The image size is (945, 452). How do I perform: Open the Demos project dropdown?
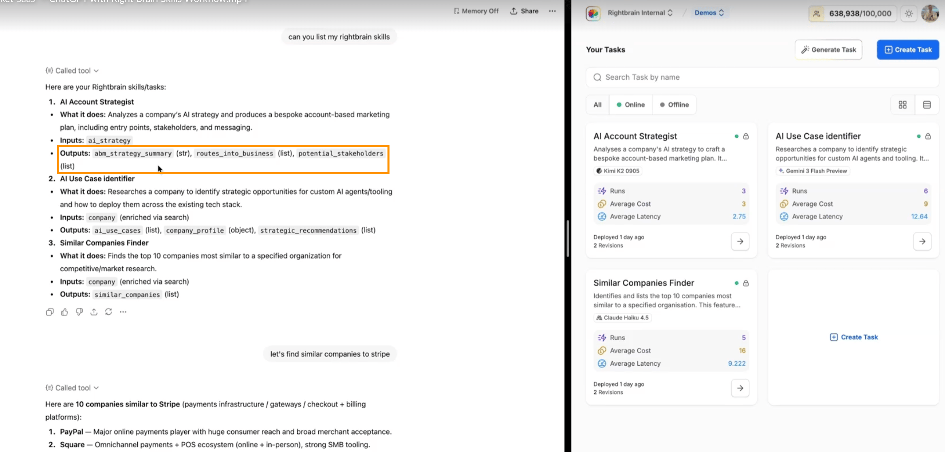709,13
